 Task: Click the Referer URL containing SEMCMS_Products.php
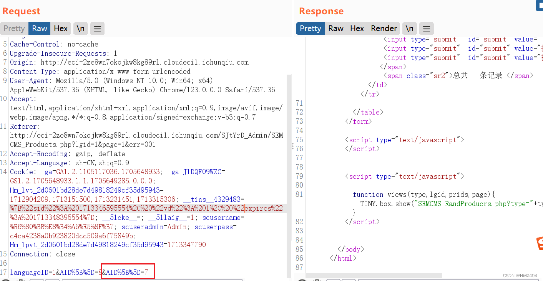pyautogui.click(x=146, y=140)
